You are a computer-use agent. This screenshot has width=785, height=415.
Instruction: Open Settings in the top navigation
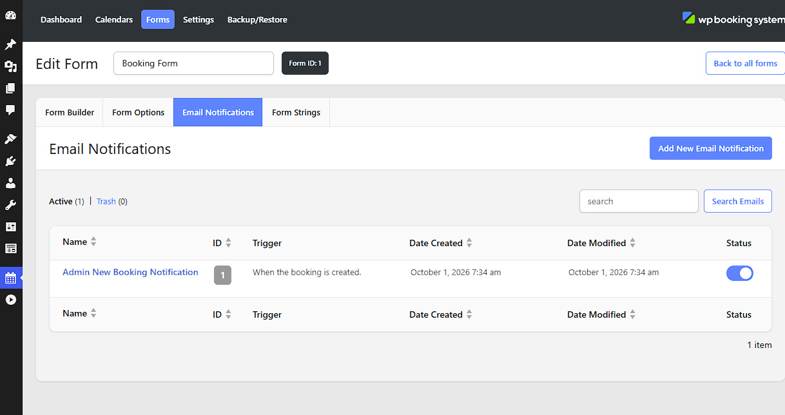pos(199,19)
